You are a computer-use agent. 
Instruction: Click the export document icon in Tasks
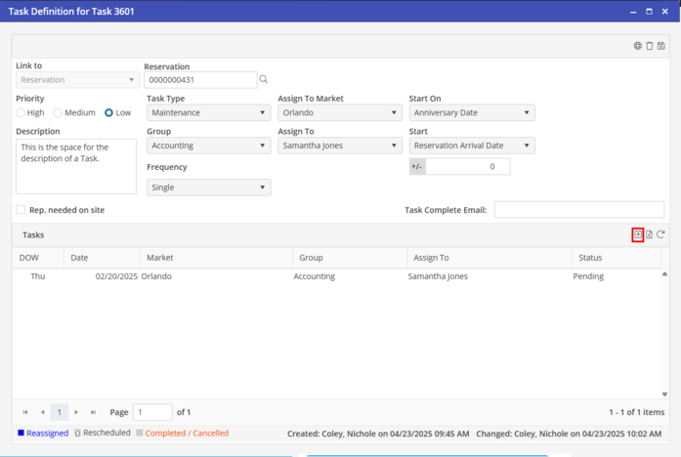click(649, 234)
